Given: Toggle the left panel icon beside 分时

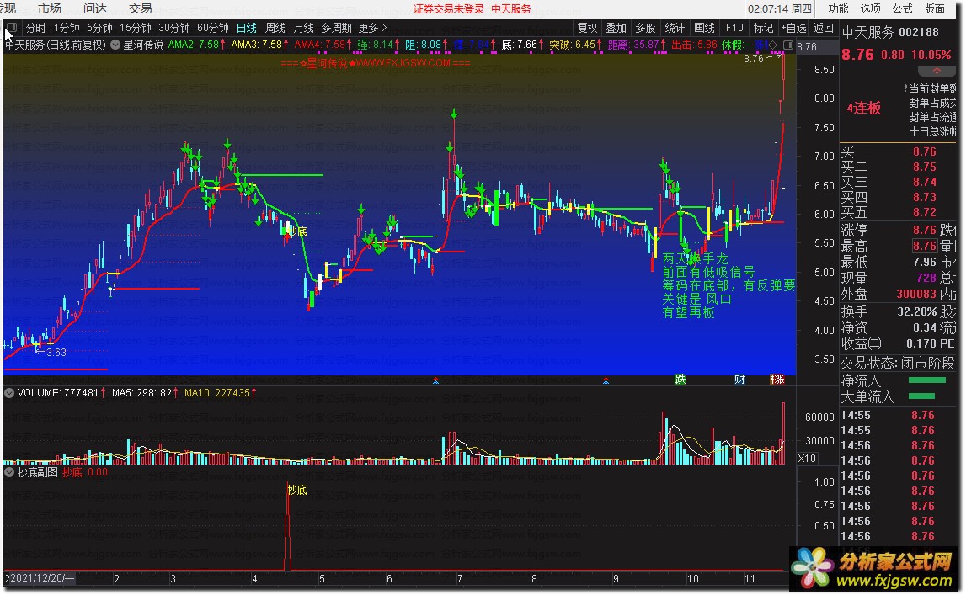Looking at the screenshot, I should (x=12, y=28).
